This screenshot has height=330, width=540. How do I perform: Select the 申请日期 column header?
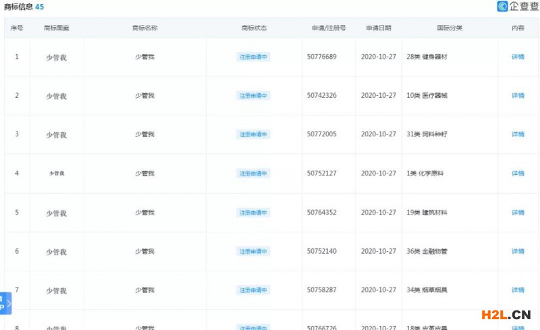click(x=378, y=28)
